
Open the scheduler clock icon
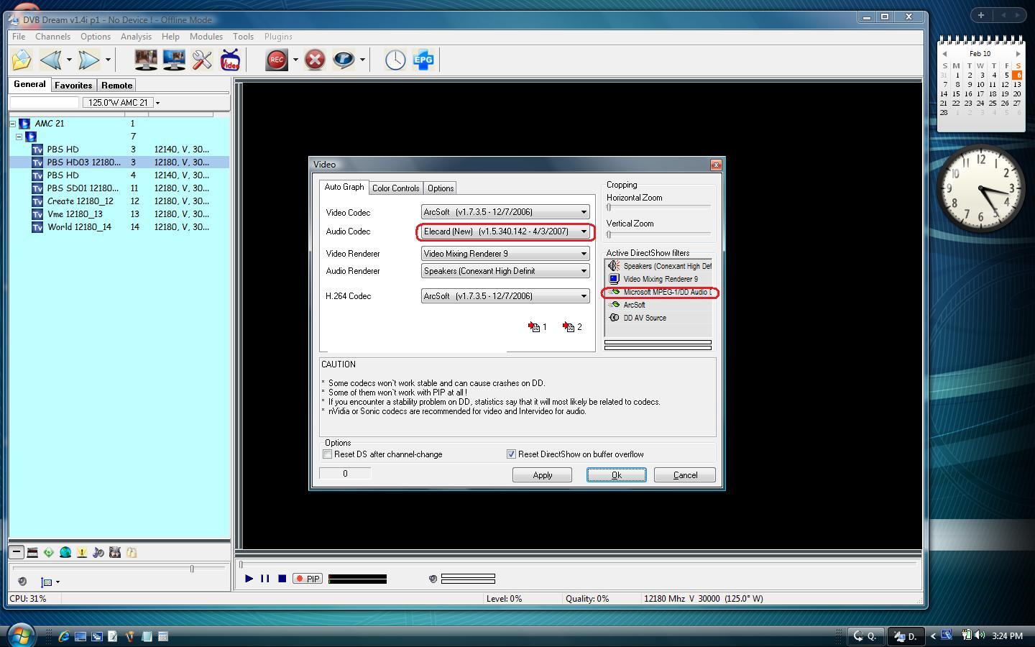point(395,60)
